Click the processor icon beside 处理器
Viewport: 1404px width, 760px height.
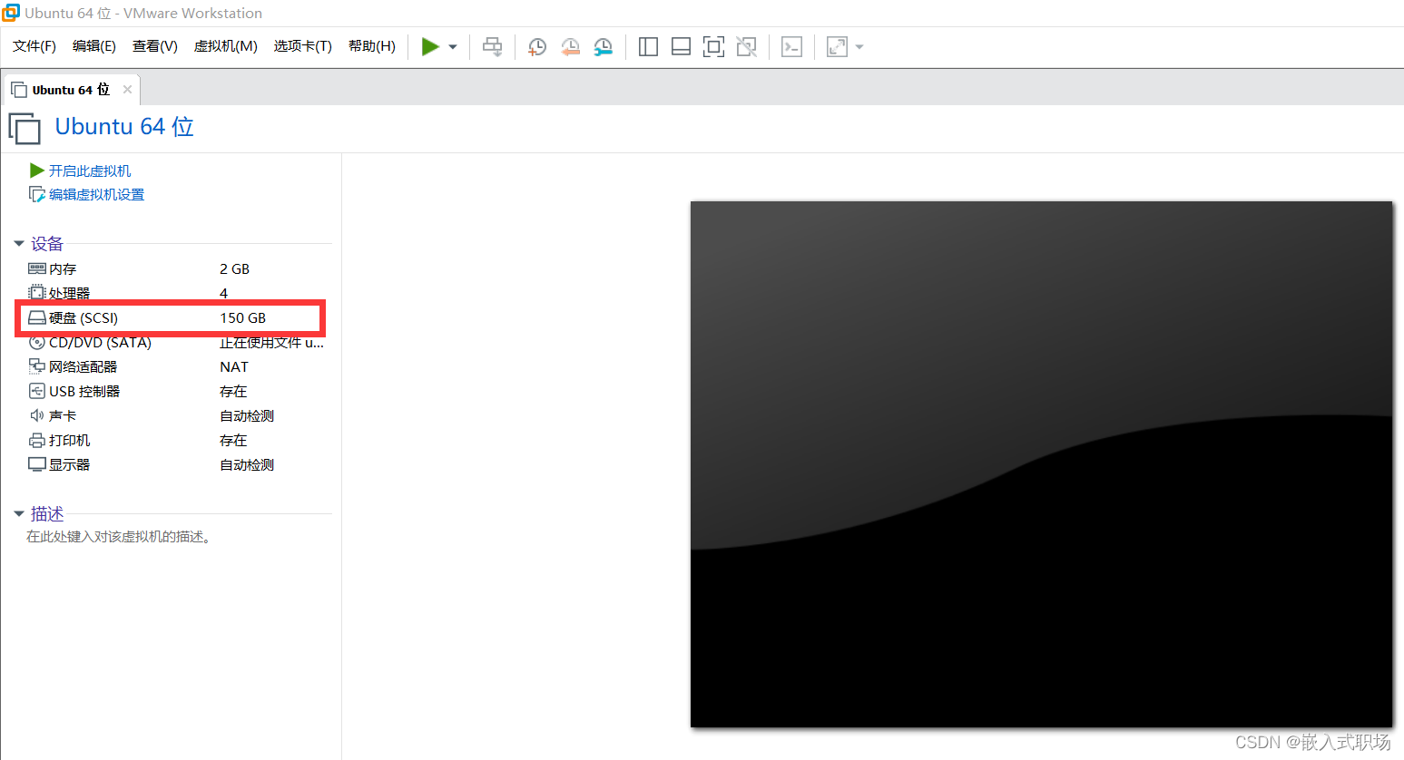pos(37,293)
